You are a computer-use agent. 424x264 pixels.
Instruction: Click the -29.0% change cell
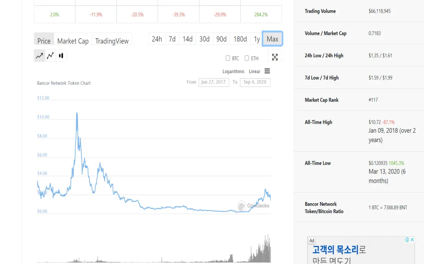pos(220,15)
